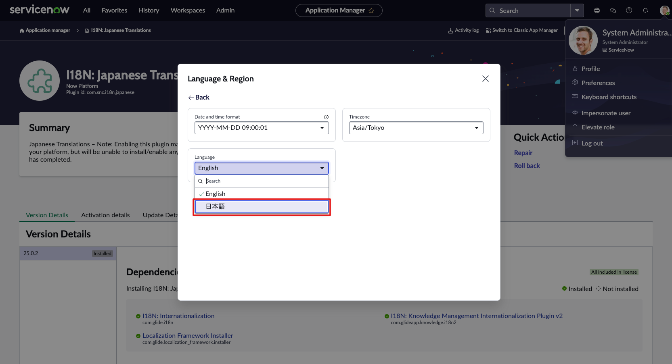Screen dimensions: 672x364
Task: Open the Workspaces menu
Action: 188,10
